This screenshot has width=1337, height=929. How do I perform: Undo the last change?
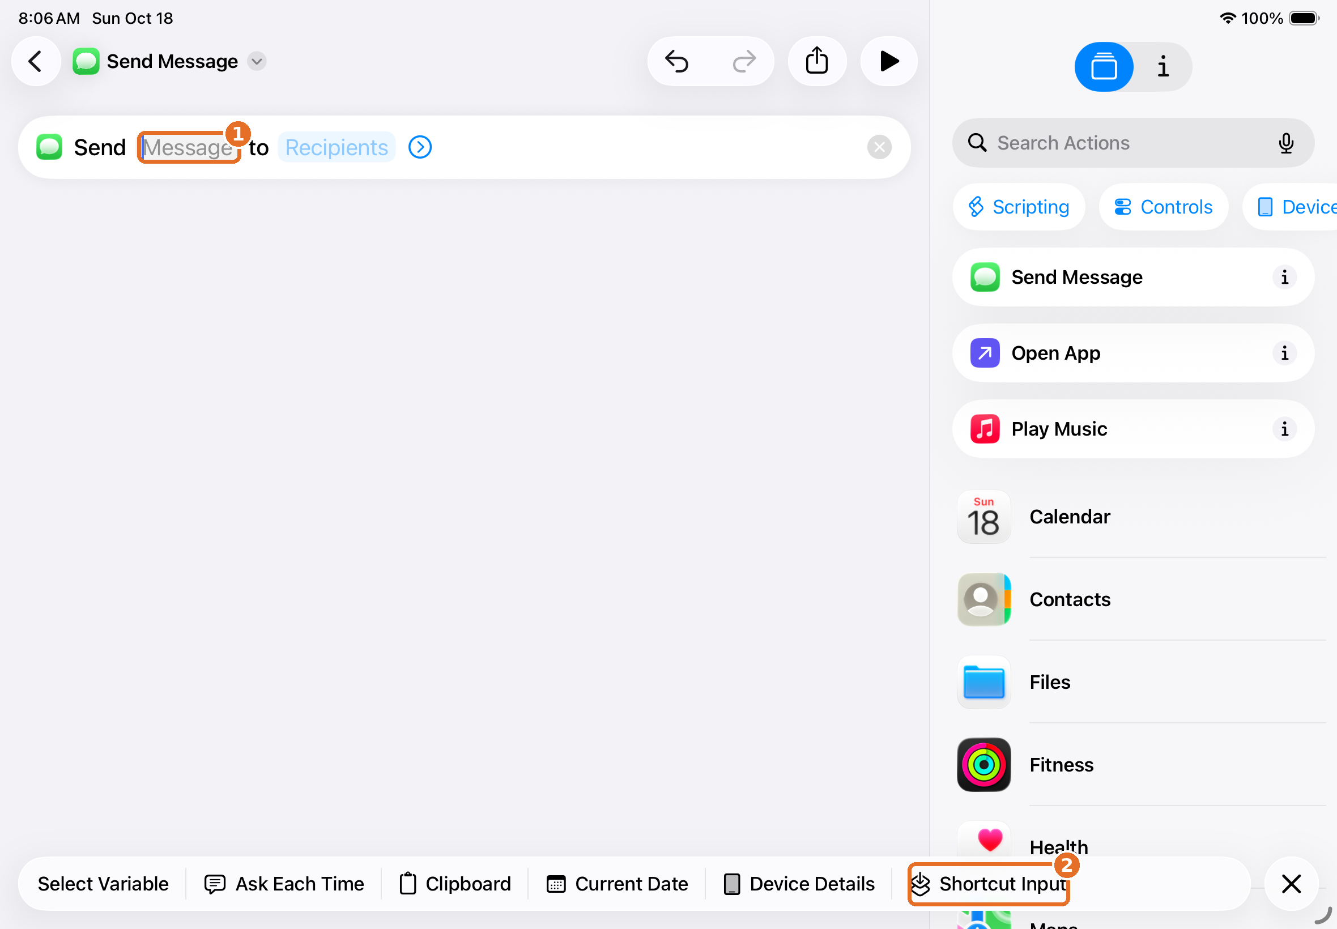[x=677, y=61]
